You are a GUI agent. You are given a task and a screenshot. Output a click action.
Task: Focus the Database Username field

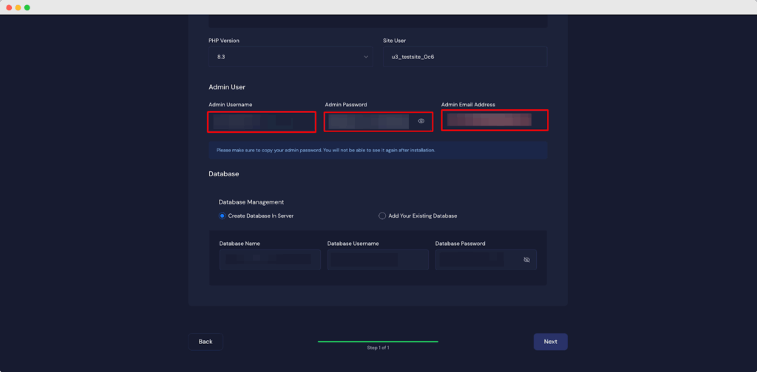pos(378,260)
